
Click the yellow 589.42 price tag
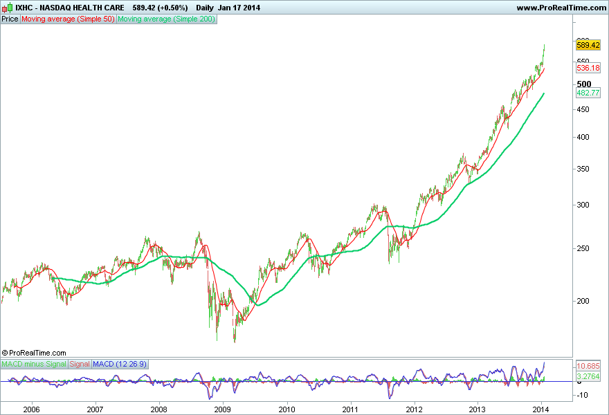588,45
